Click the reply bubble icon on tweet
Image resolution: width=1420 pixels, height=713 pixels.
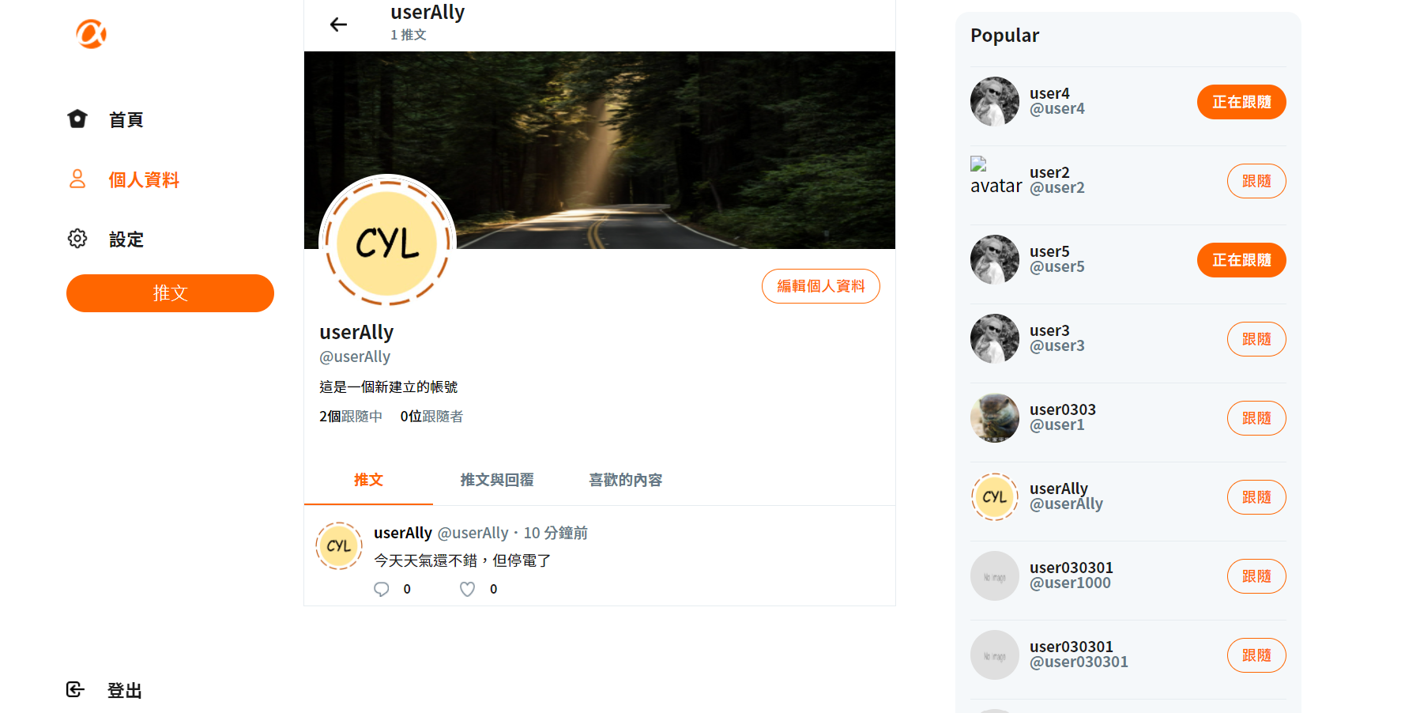tap(382, 589)
